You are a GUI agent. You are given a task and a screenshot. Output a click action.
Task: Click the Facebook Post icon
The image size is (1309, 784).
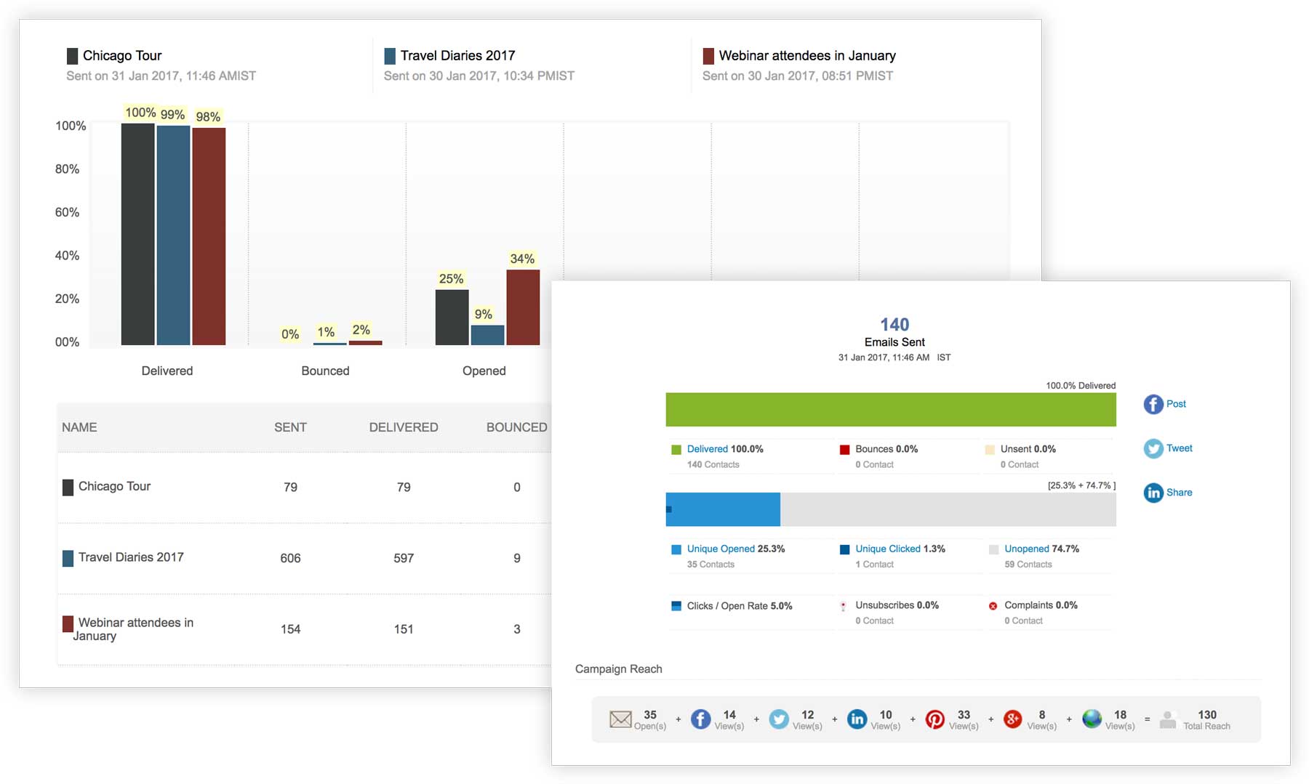click(1153, 404)
